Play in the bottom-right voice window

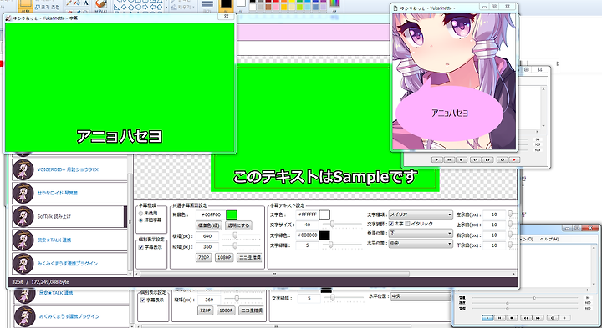click(487, 318)
